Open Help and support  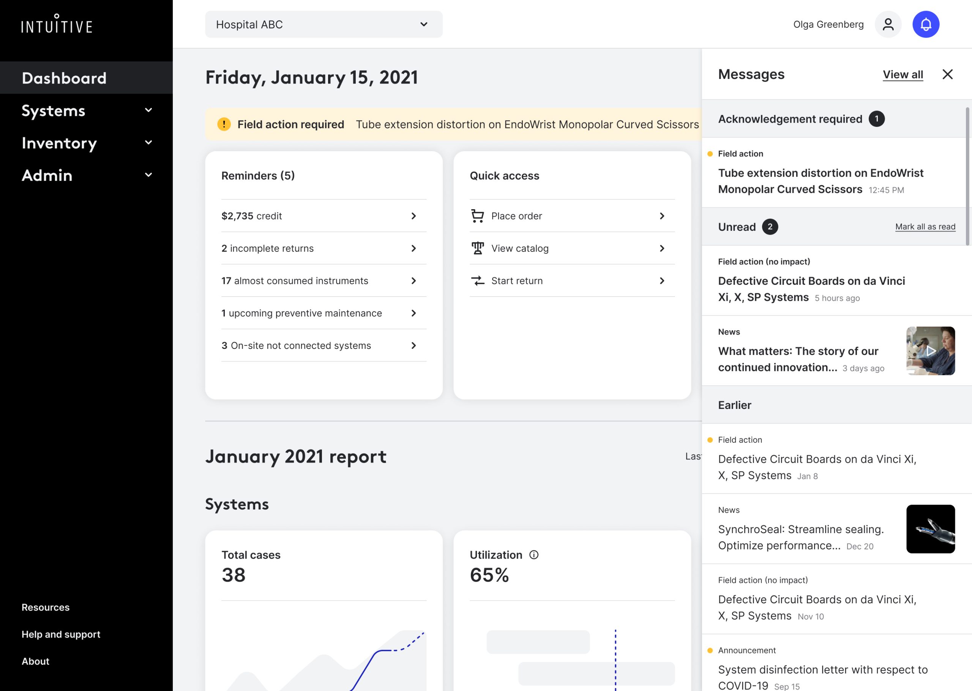click(x=61, y=634)
